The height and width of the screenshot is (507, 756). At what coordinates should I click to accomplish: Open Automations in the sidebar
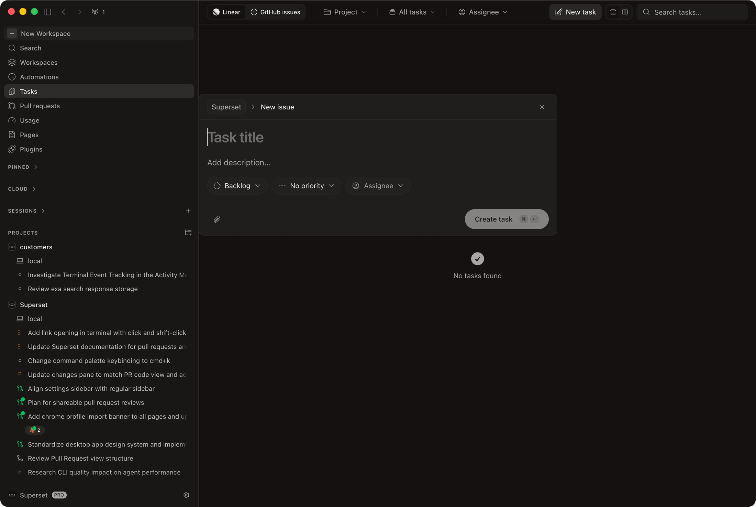pyautogui.click(x=99, y=77)
